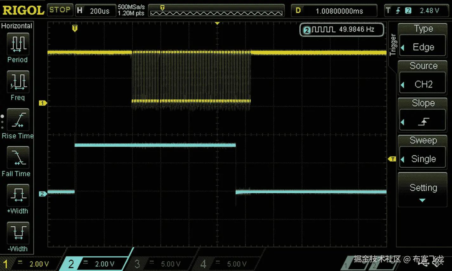Click the 2.48 V trigger level readout
The width and height of the screenshot is (452, 271).
click(429, 10)
